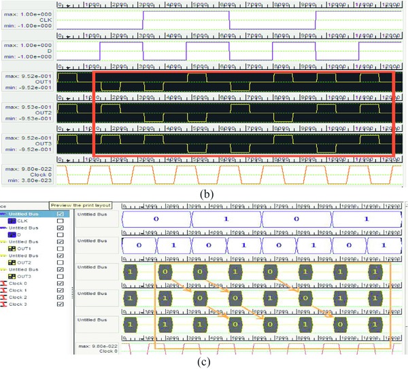Viewport: 408px width, 369px height.
Task: Click the purple D square waveform
Action: 229,51
